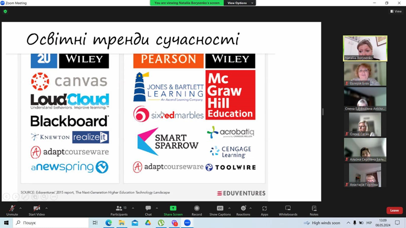The height and width of the screenshot is (228, 406).
Task: Open Google Drive from the taskbar
Action: (148, 223)
